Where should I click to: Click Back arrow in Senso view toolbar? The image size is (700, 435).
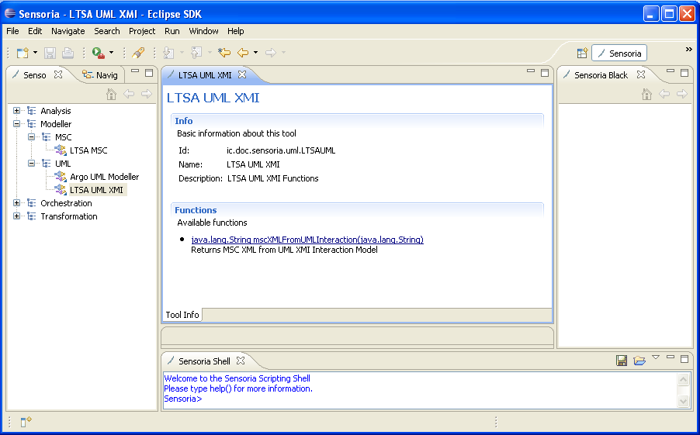[x=129, y=94]
